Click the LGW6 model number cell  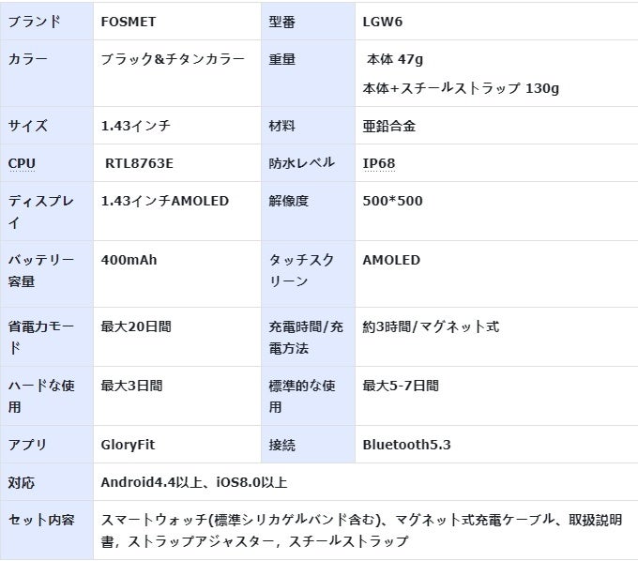[x=496, y=22]
